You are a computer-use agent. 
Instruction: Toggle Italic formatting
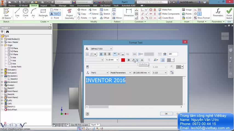click(133, 60)
